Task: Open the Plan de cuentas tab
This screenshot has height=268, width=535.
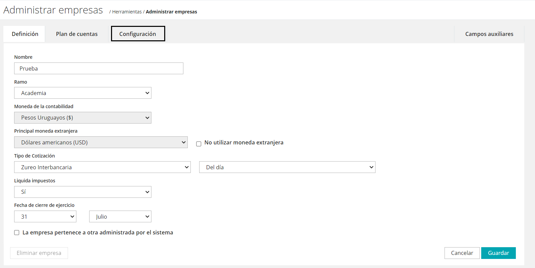Action: coord(77,34)
